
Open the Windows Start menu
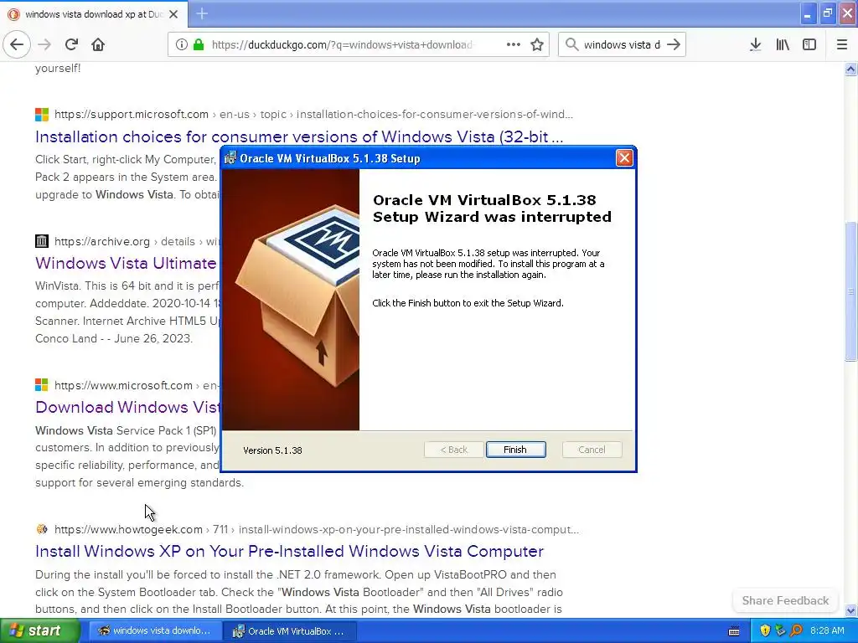(x=39, y=630)
